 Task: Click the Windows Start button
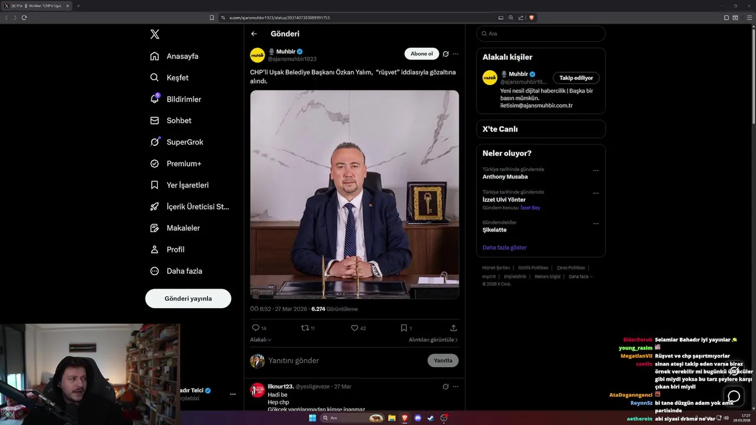tap(312, 418)
